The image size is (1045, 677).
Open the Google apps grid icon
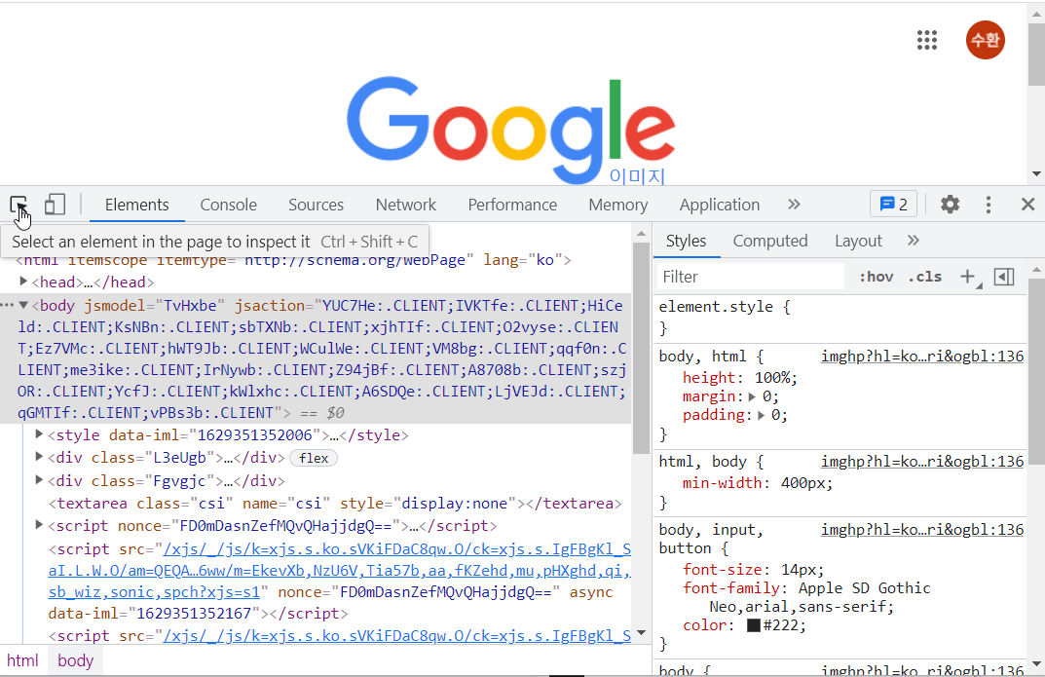coord(926,40)
